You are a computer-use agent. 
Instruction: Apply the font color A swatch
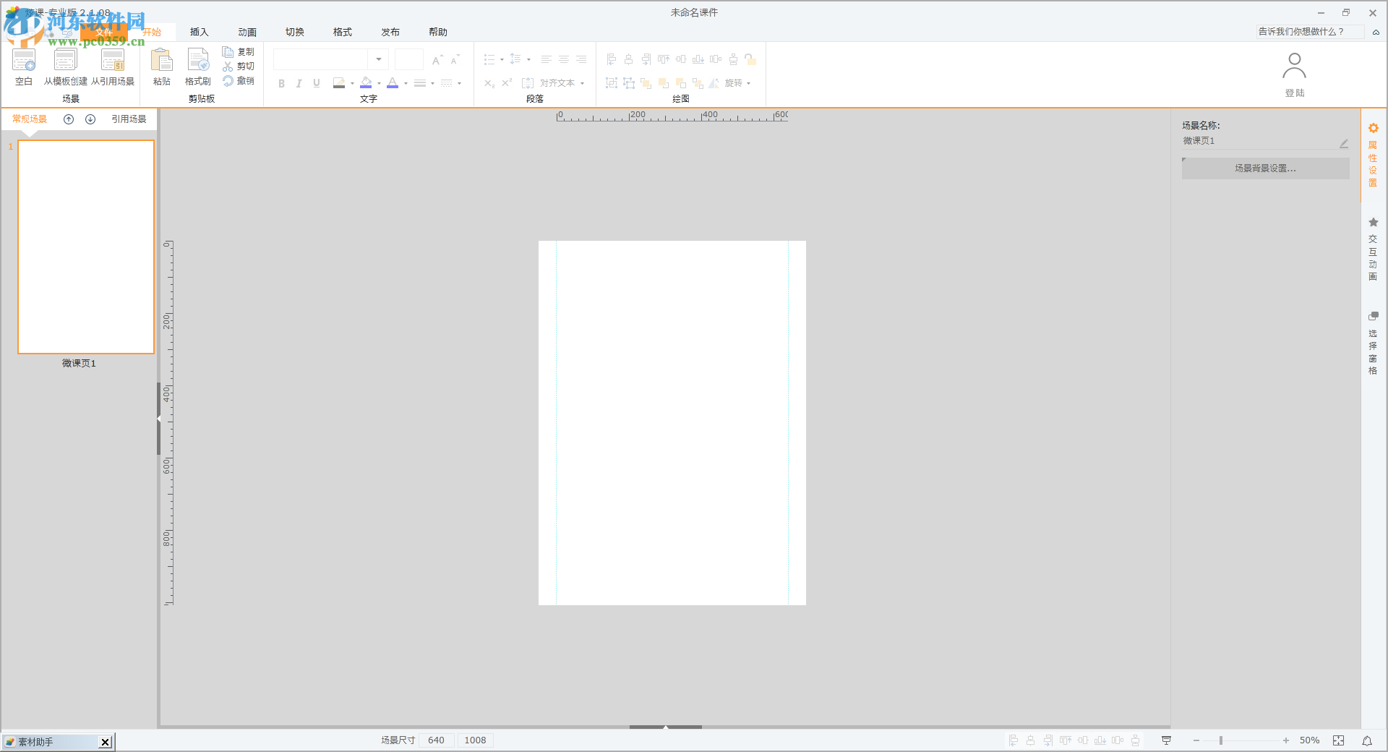click(x=393, y=83)
